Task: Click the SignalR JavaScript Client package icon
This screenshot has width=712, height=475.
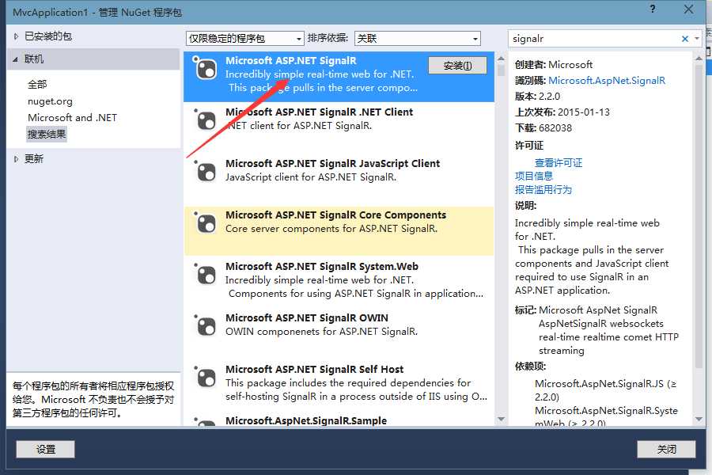Action: [x=205, y=171]
